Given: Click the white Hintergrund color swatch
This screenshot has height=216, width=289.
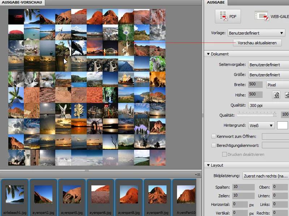Looking at the screenshot, I should (282, 125).
